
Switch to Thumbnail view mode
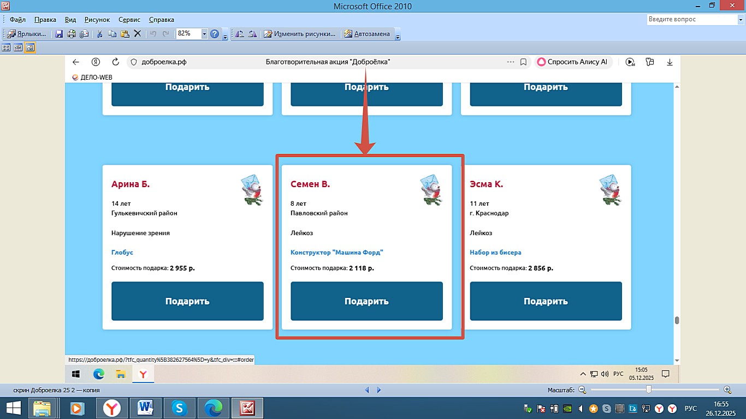[x=7, y=48]
